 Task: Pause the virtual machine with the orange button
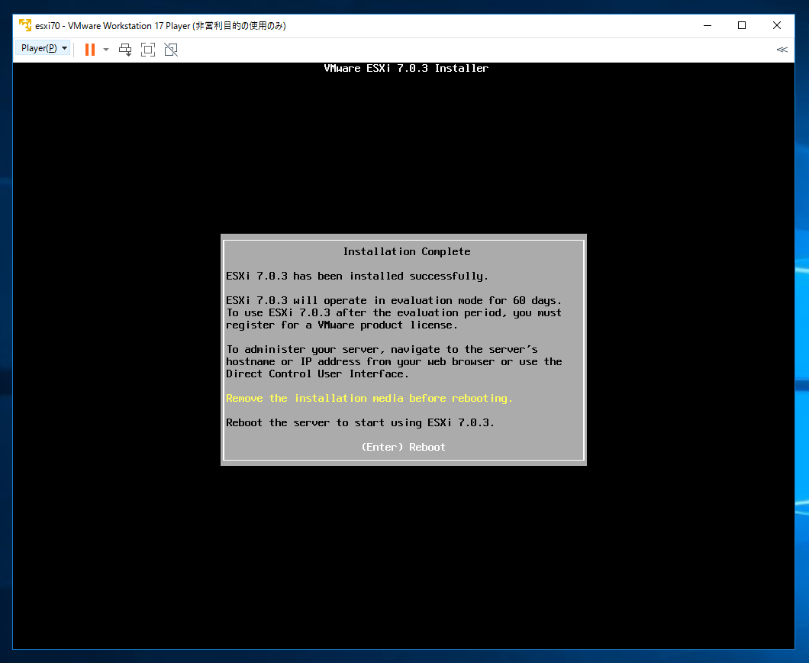(x=90, y=50)
